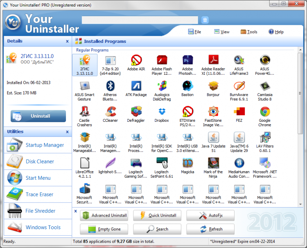Viewport: 307px width, 248px height.
Task: Select Castle Crashers icon
Action: [x=85, y=112]
